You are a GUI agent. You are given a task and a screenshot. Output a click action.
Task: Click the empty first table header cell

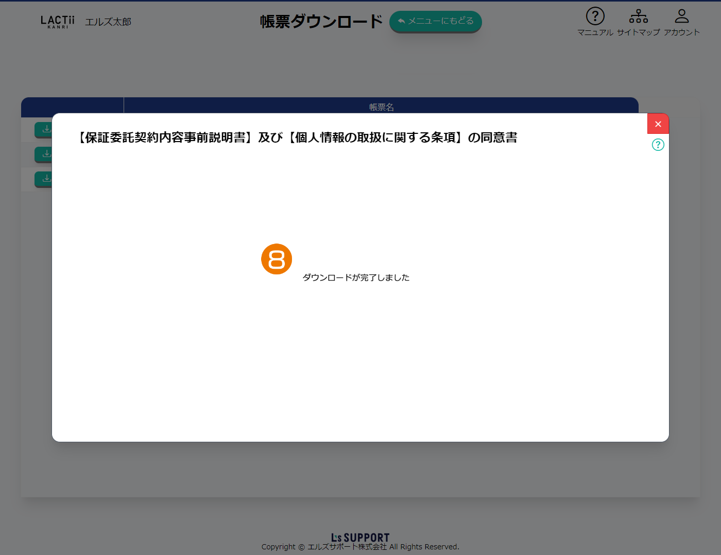(x=72, y=105)
